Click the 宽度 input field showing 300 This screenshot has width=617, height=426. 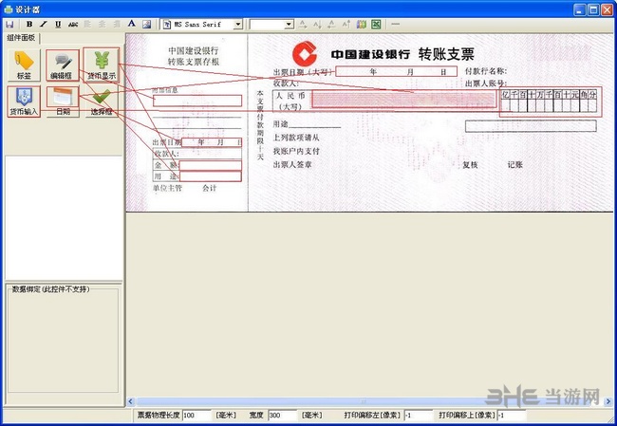click(283, 416)
